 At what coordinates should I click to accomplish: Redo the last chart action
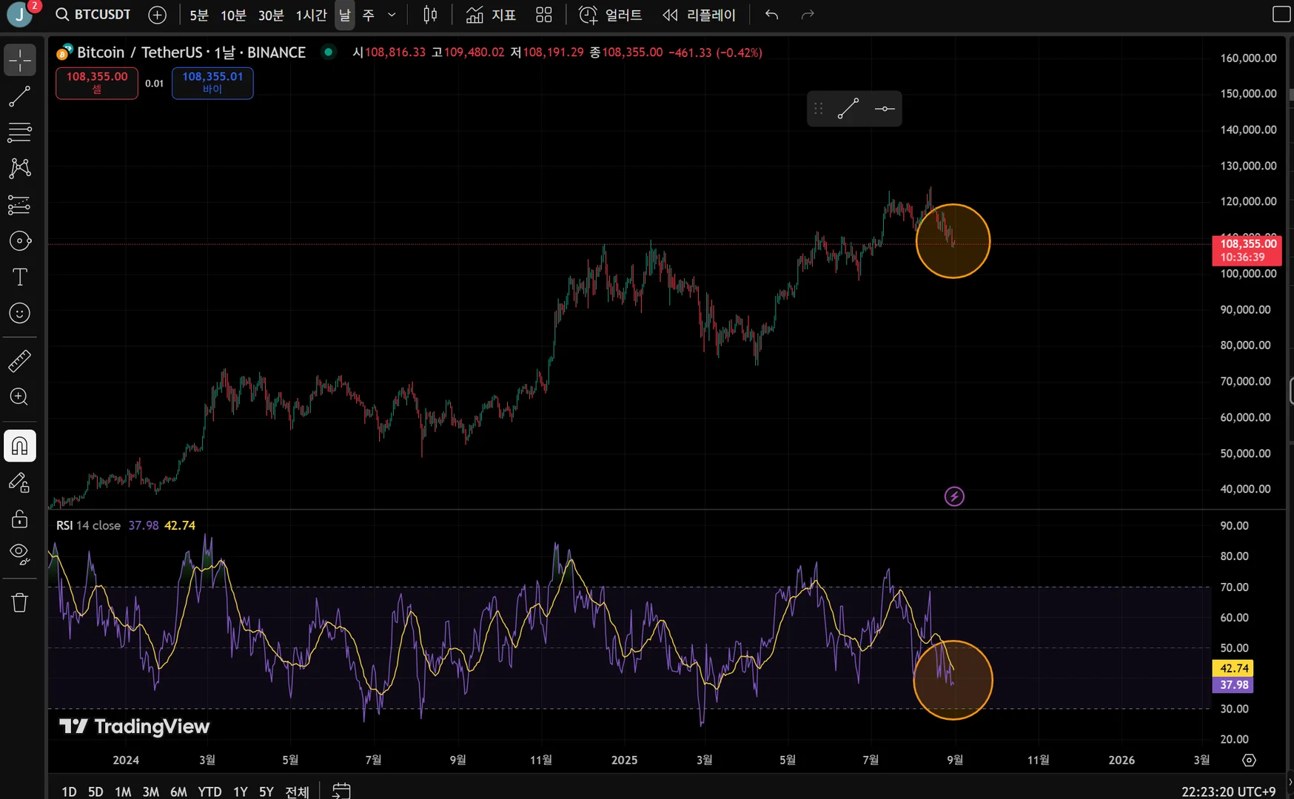pos(808,15)
